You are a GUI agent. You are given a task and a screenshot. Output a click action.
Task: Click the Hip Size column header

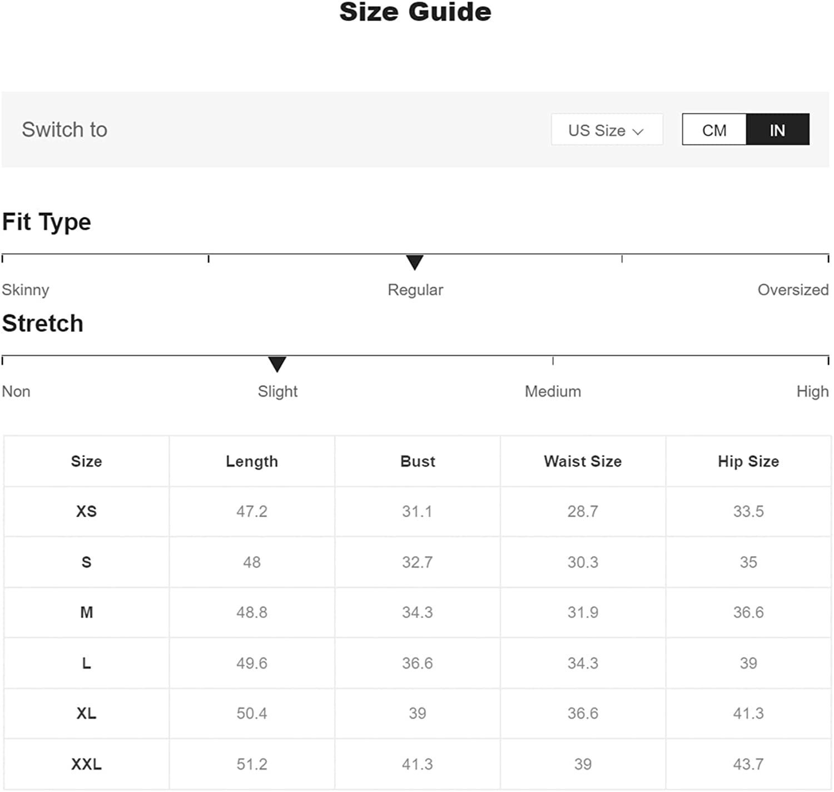748,461
